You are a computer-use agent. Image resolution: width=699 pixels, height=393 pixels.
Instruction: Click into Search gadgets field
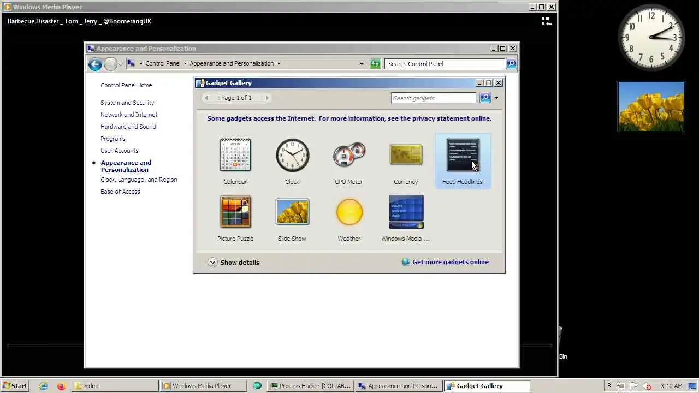434,98
